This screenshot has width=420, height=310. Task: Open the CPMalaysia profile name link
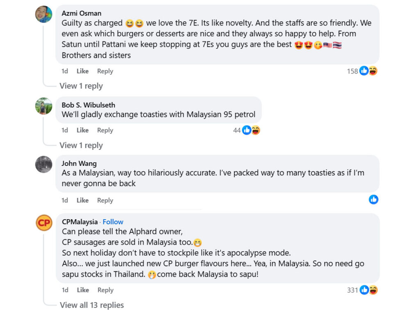click(x=80, y=222)
